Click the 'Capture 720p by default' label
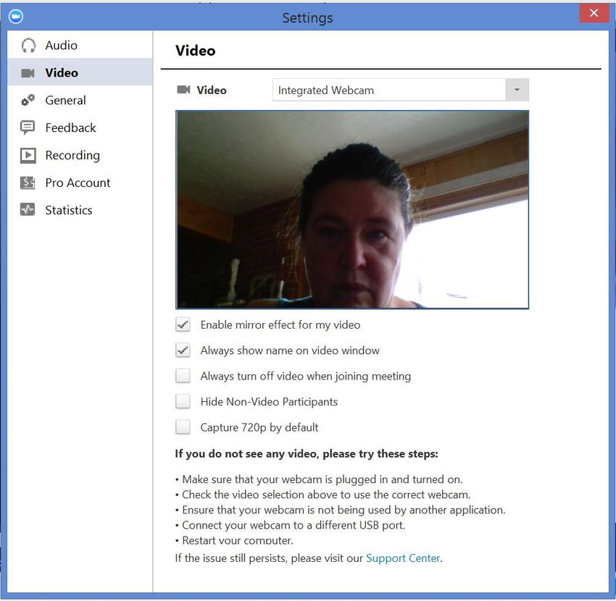 [259, 427]
